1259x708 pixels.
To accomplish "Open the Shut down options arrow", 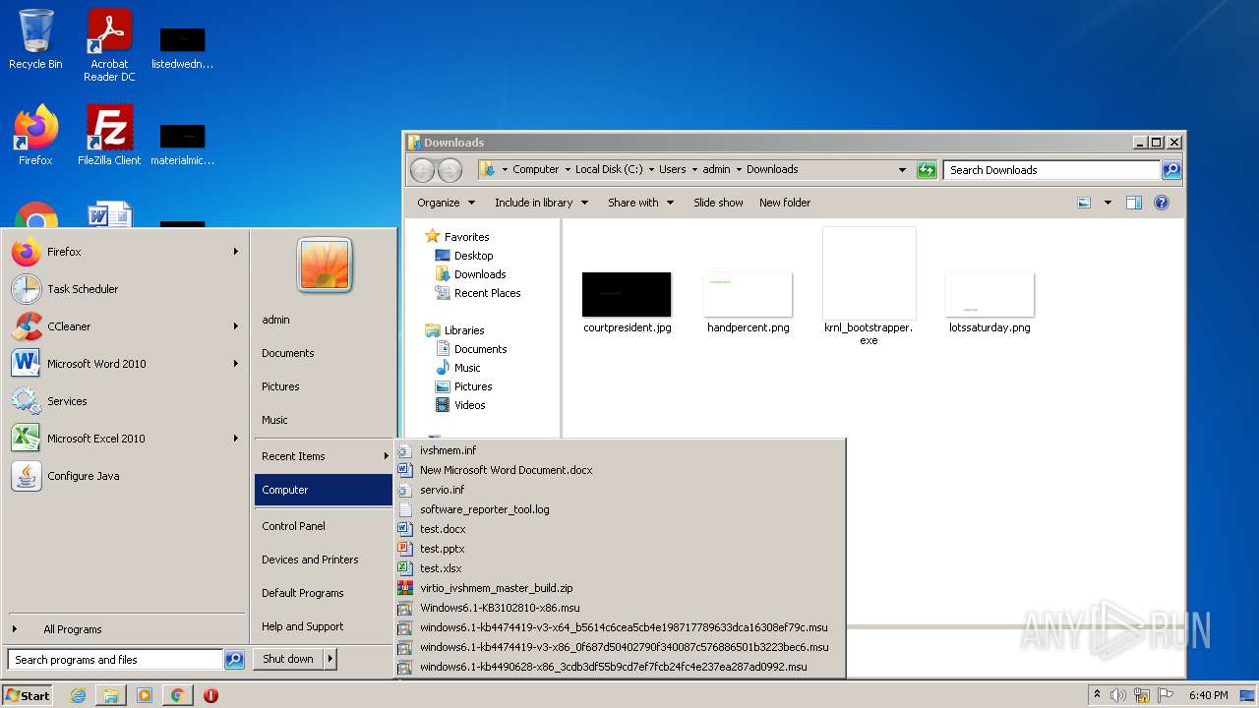I will point(330,659).
